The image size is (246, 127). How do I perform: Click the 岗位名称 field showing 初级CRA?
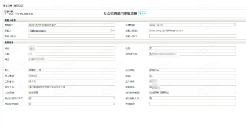point(193,70)
